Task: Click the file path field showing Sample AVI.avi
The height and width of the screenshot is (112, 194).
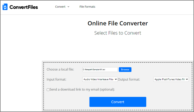Action: 100,70
